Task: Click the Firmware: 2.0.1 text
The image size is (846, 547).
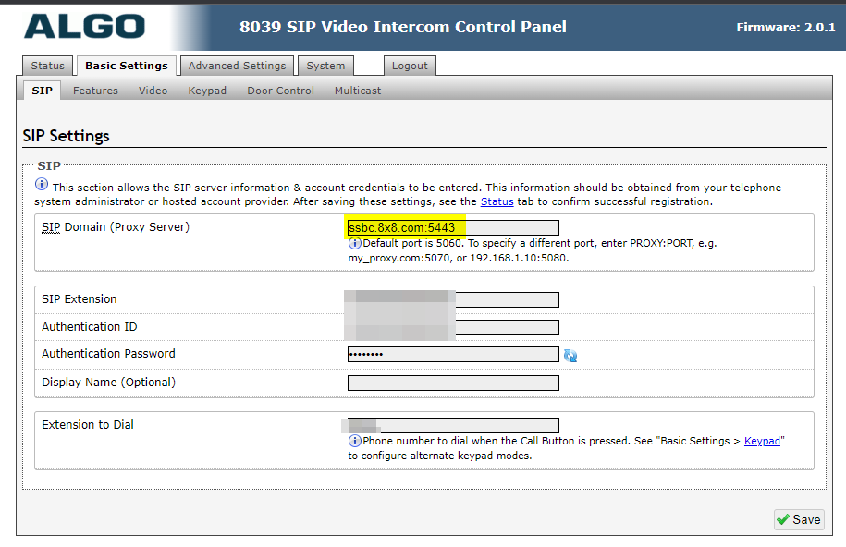Action: tap(786, 28)
